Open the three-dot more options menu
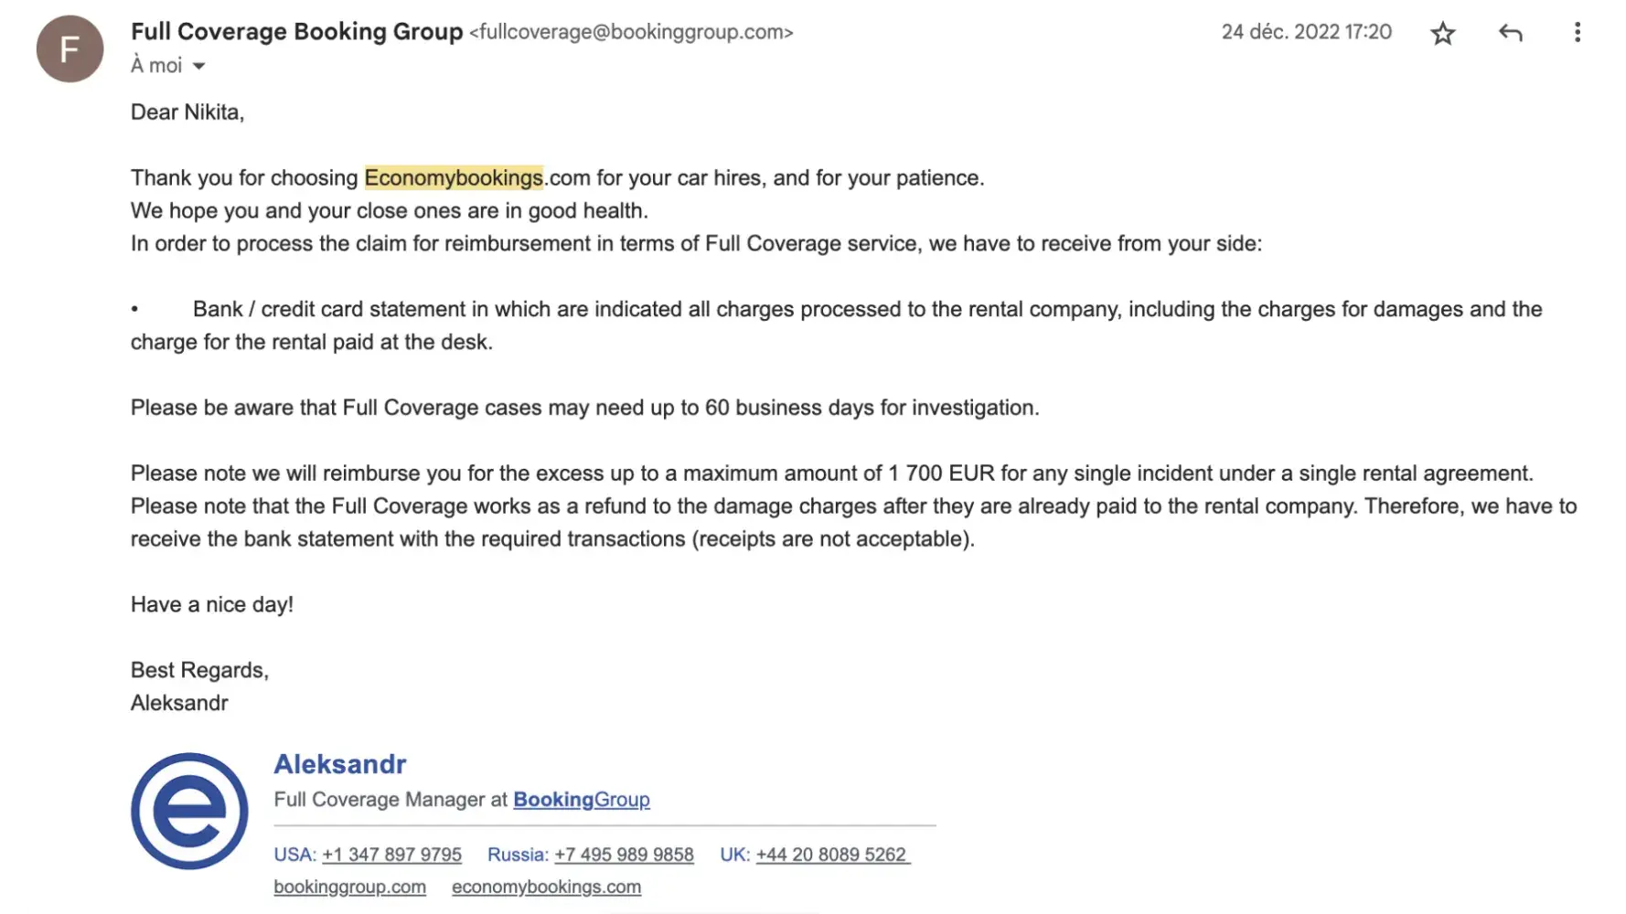This screenshot has height=914, width=1626. point(1577,33)
